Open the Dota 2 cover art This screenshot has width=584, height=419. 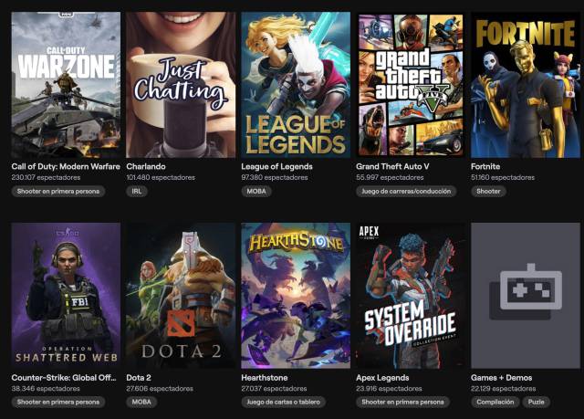tap(181, 296)
